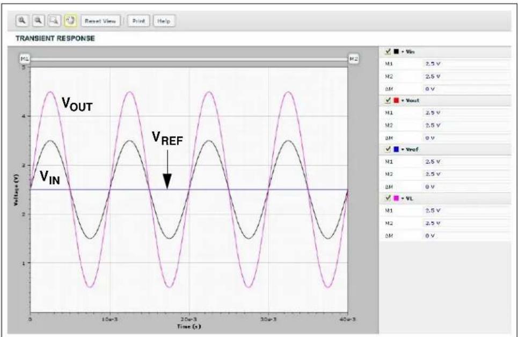The height and width of the screenshot is (337, 518).
Task: Click the magenta VL color swatch
Action: 396,199
